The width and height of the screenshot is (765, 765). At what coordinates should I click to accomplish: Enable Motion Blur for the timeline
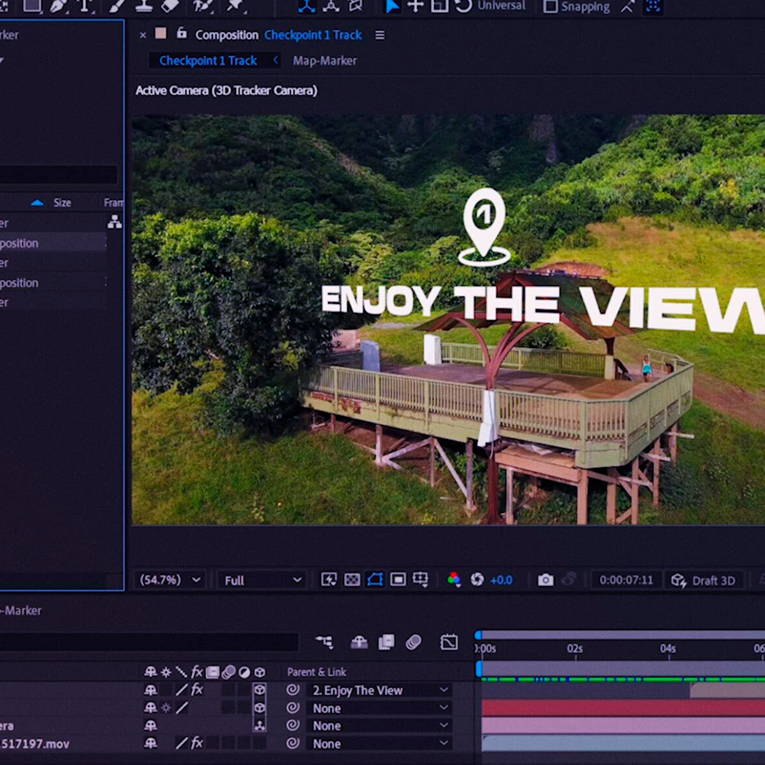pyautogui.click(x=414, y=642)
